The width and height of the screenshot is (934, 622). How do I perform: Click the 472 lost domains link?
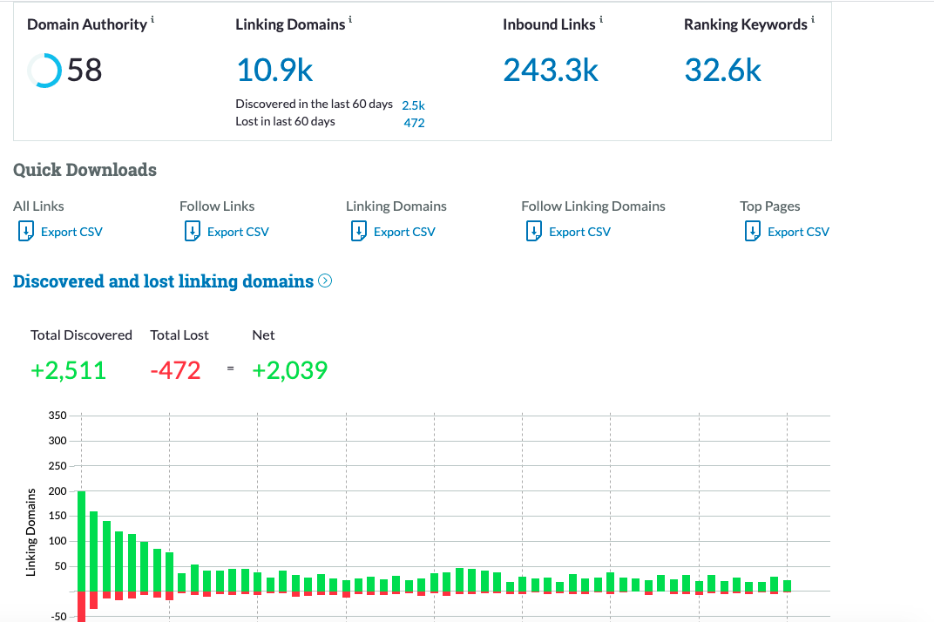[414, 123]
